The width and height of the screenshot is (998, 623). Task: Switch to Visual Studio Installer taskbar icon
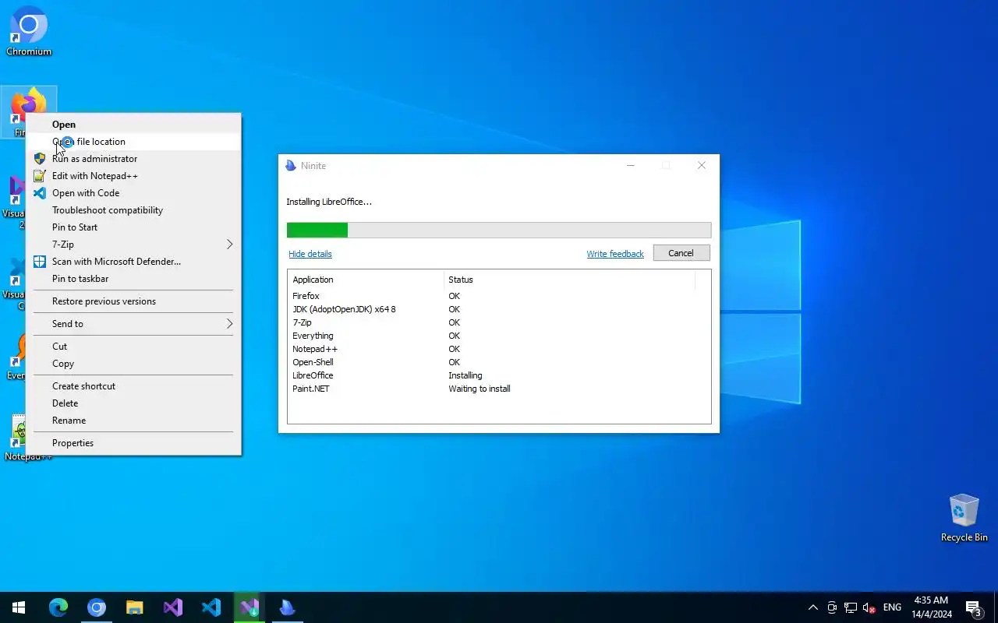point(249,607)
